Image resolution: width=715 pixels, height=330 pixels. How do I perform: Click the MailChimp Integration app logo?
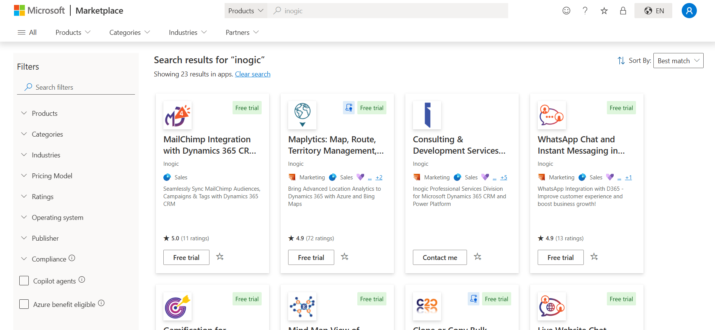[177, 115]
